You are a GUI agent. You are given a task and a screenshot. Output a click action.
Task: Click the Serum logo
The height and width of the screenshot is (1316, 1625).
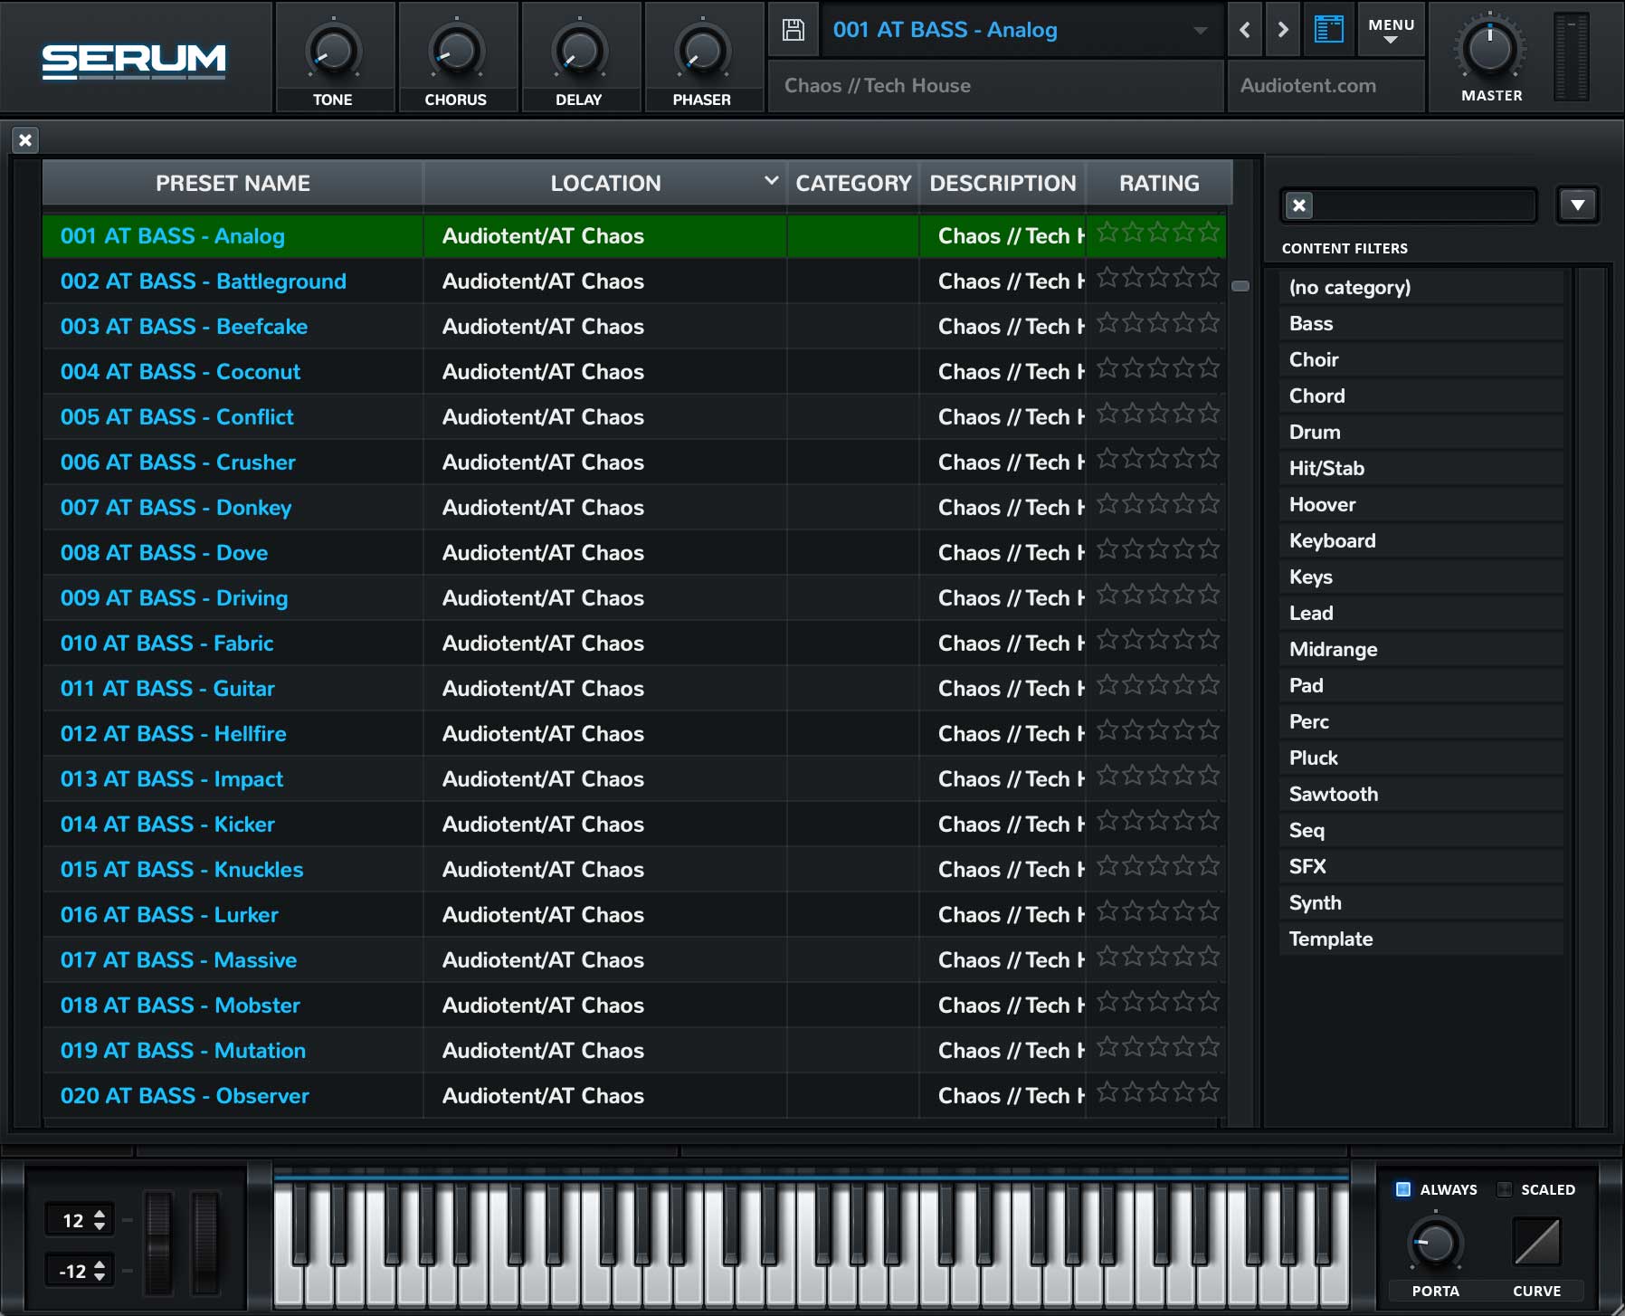[134, 61]
